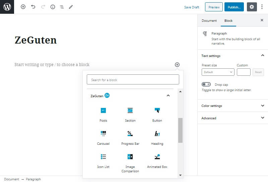Click the WordPress logo icon
This screenshot has width=268, height=182.
[x=7, y=7]
